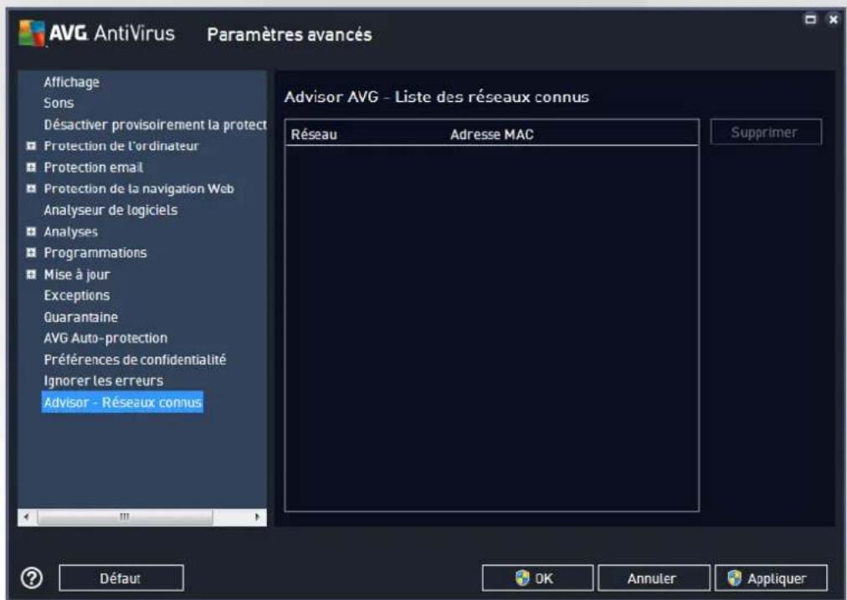
Task: Expand the Protection email node
Action: coord(31,167)
